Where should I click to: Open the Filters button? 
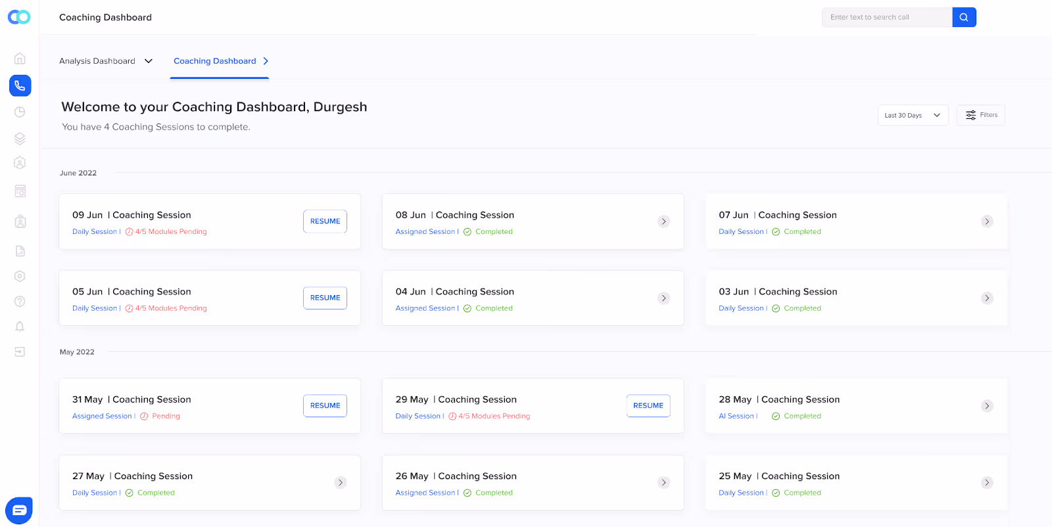coord(981,115)
